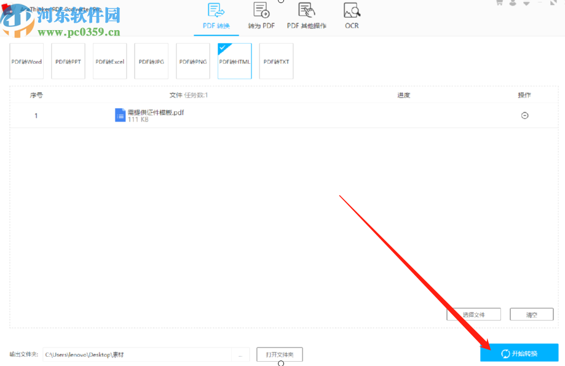This screenshot has height=366, width=565.
Task: Select PDF转Excel conversion
Action: click(x=110, y=61)
